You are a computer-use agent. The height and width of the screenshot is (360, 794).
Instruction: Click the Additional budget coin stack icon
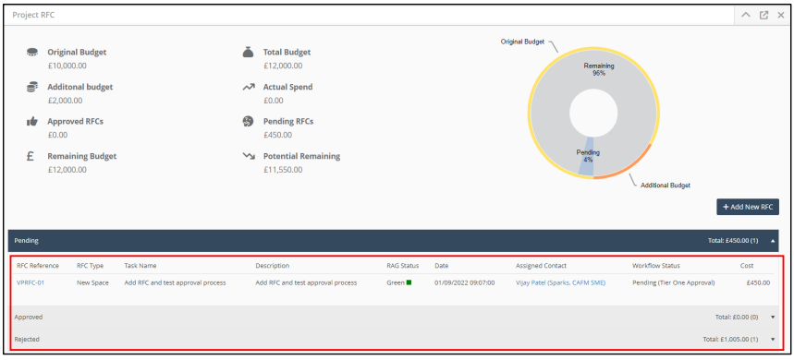pos(32,87)
